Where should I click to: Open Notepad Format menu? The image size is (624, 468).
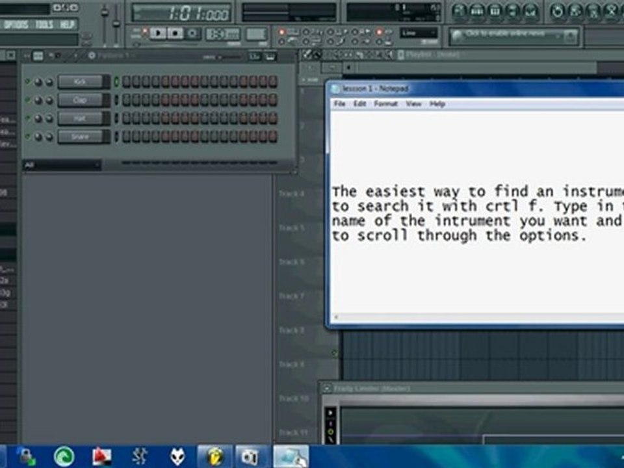click(x=385, y=104)
